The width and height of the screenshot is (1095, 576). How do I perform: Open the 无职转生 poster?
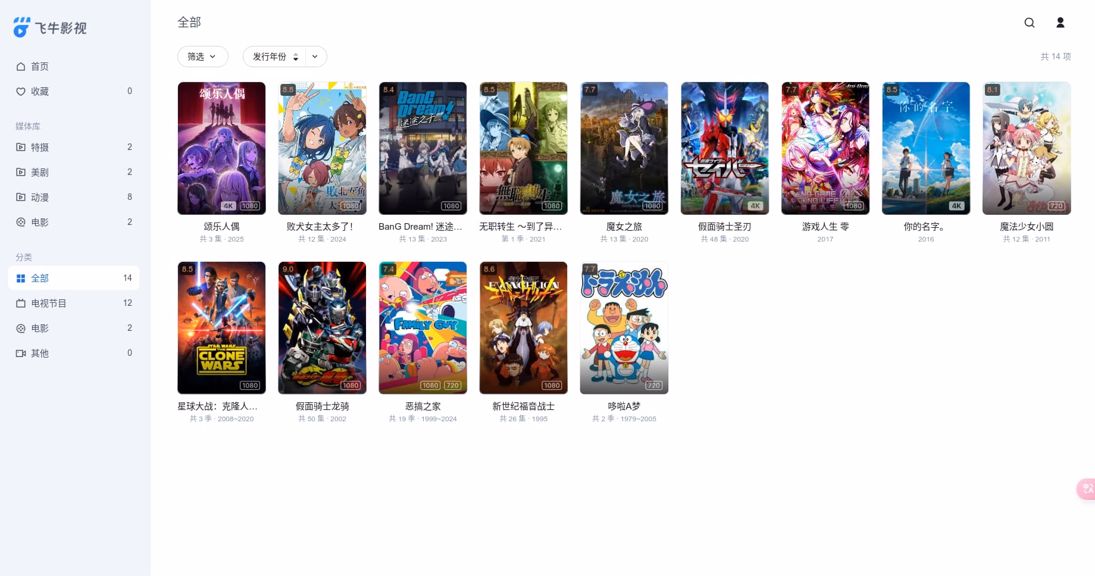pos(523,148)
